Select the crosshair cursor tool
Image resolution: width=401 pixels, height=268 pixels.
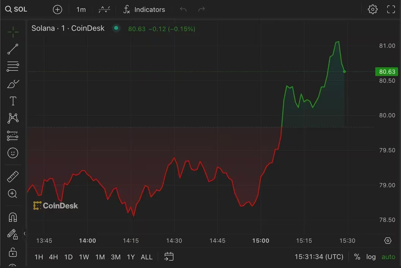pyautogui.click(x=13, y=32)
